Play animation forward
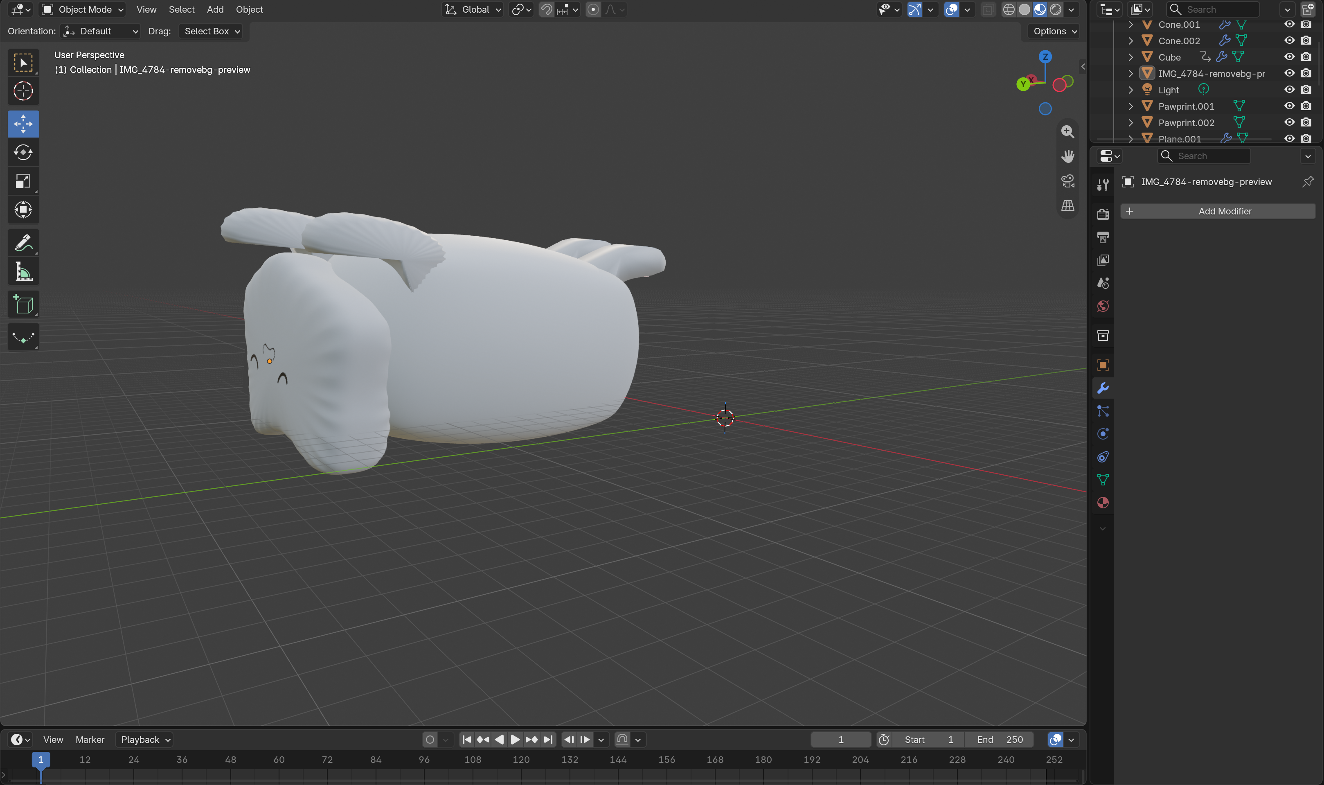The image size is (1324, 785). coord(515,740)
